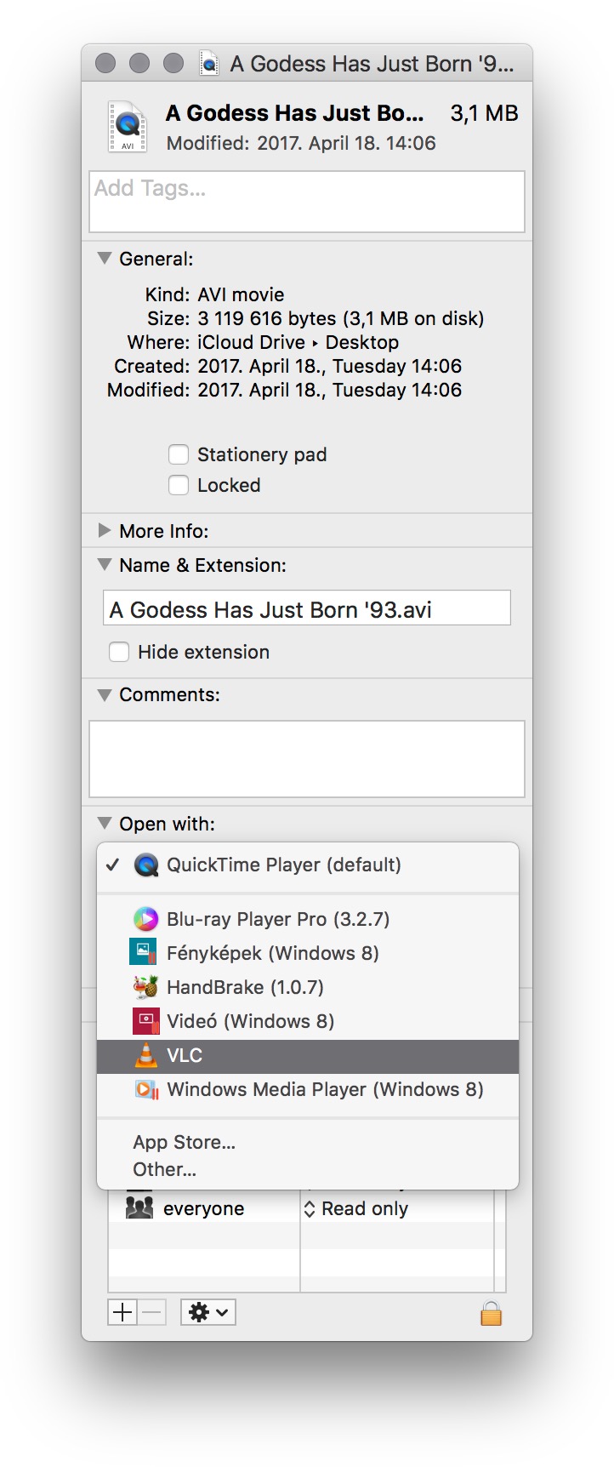Screen dimensions: 614x1467
Task: Click the Fényképek app icon
Action: pyautogui.click(x=143, y=951)
